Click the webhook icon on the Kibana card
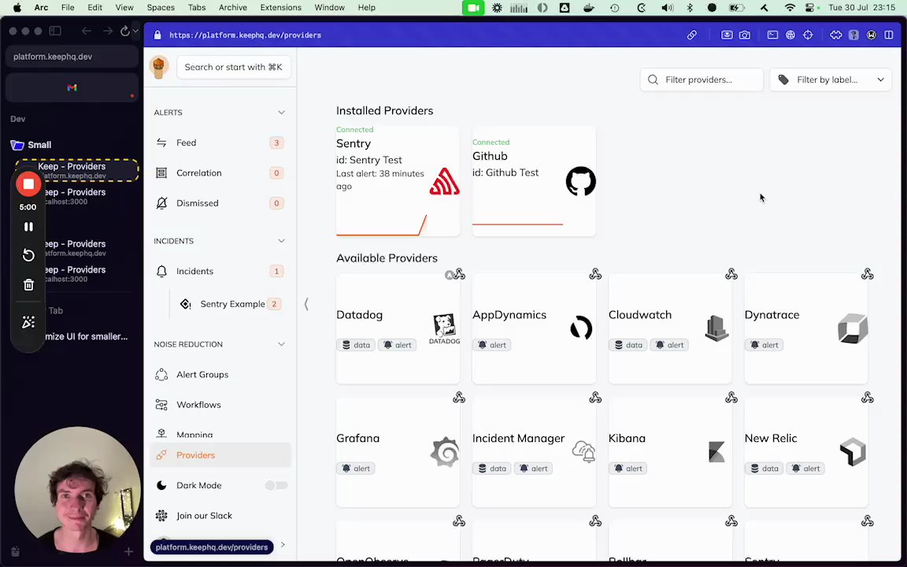 pyautogui.click(x=731, y=398)
